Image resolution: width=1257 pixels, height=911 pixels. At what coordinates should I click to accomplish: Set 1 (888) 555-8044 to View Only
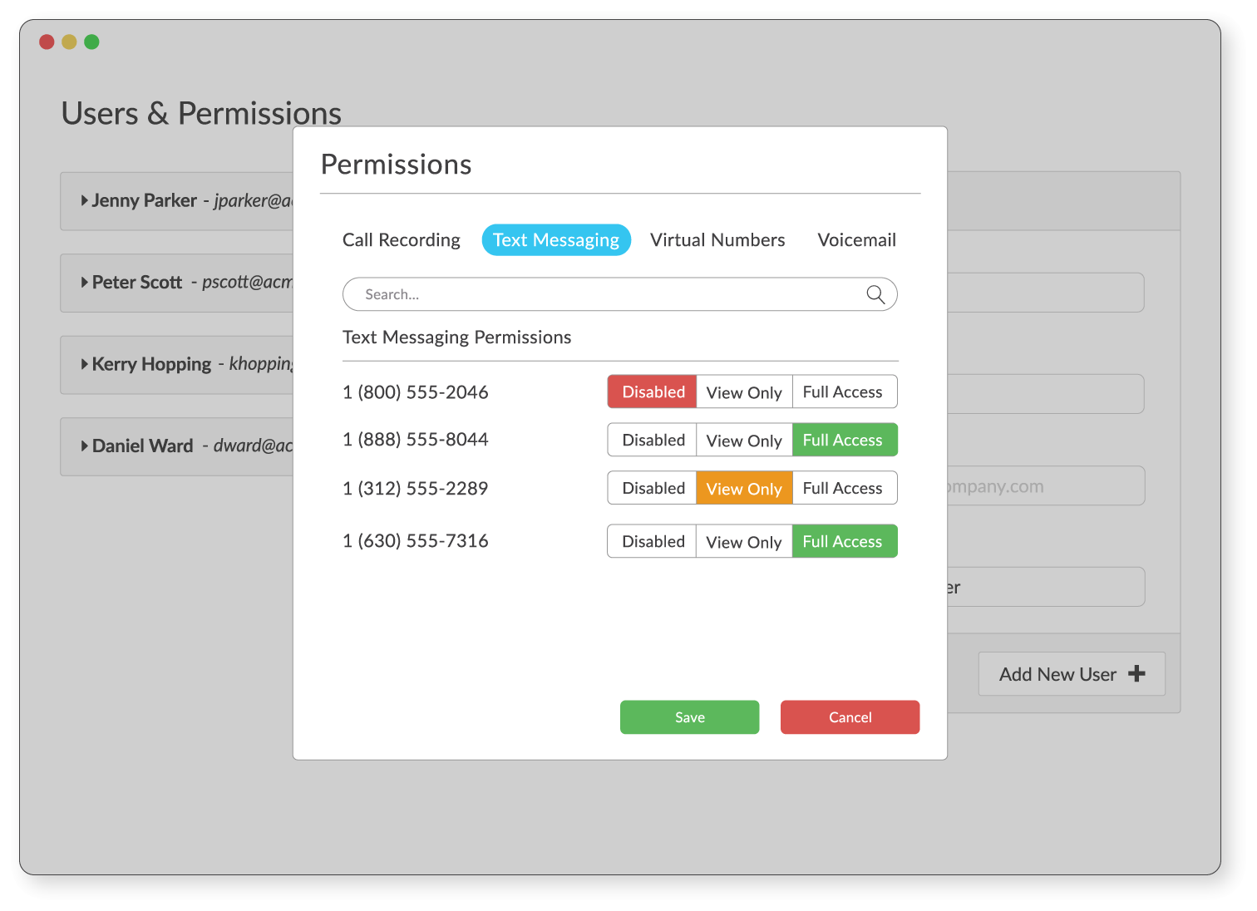[x=744, y=440]
